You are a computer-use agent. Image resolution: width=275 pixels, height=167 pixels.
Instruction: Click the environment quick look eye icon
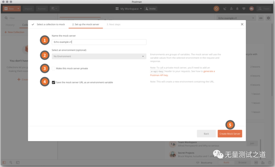[261, 18]
